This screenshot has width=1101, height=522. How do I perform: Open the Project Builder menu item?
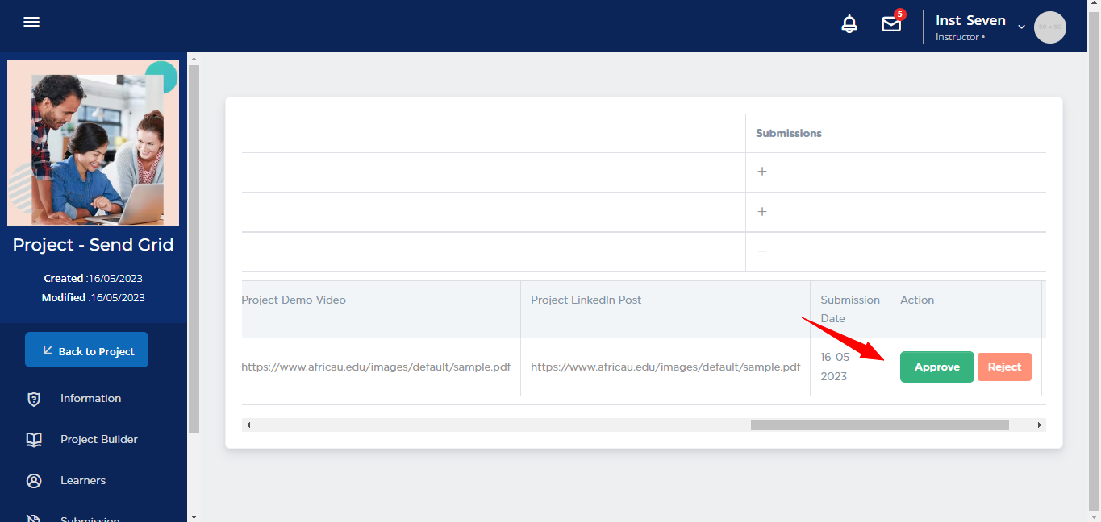click(98, 440)
